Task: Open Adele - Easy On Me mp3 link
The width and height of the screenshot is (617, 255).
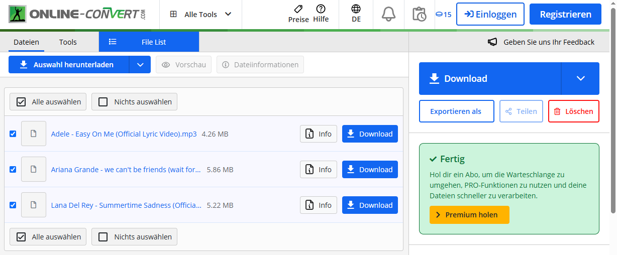Action: point(124,134)
